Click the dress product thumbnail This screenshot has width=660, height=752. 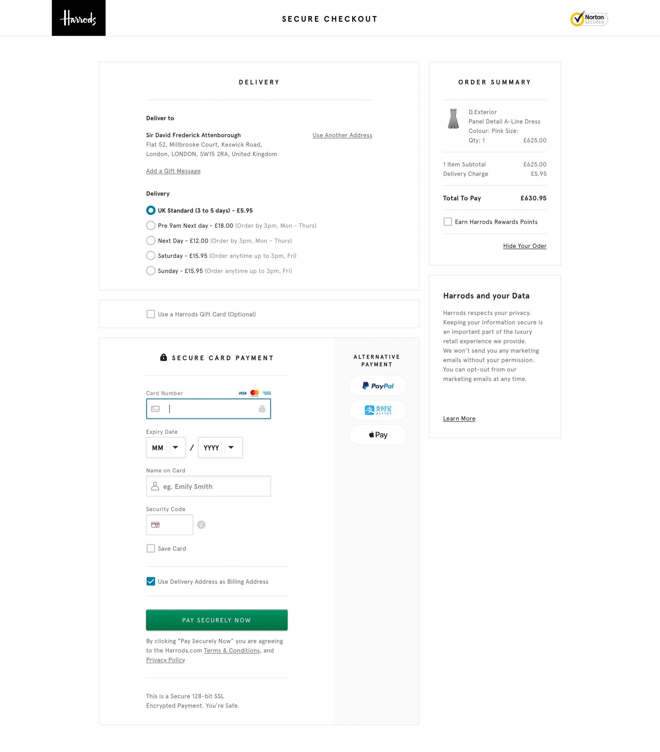[x=453, y=119]
